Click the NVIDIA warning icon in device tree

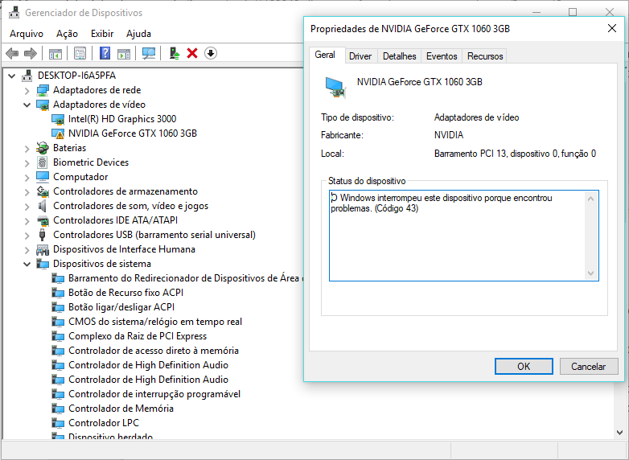point(58,133)
